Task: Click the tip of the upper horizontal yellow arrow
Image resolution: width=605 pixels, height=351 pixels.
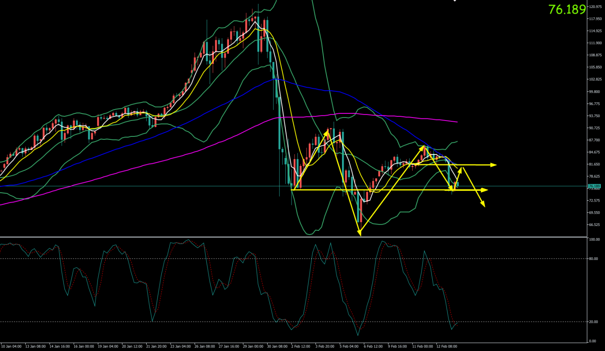Action: click(496, 165)
